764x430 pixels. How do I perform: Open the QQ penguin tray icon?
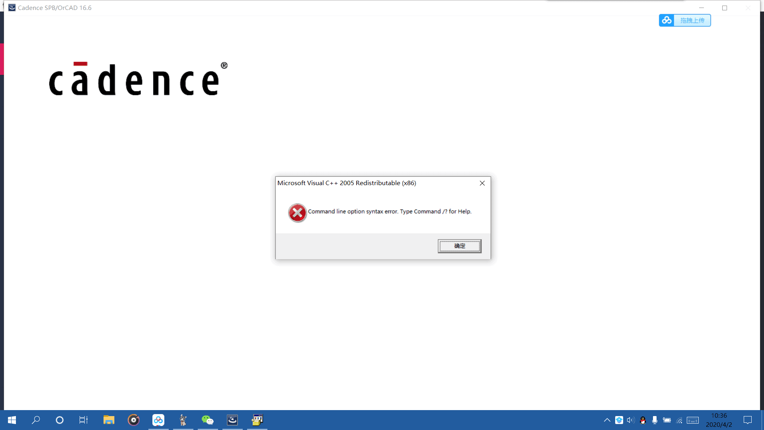coord(643,420)
